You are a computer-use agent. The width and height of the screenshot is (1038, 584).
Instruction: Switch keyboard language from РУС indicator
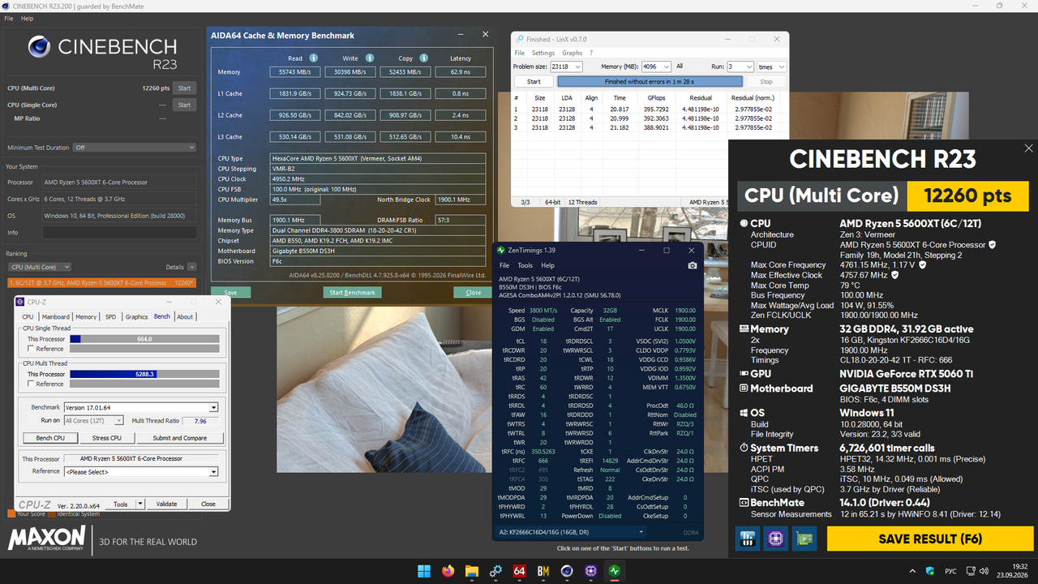(950, 571)
